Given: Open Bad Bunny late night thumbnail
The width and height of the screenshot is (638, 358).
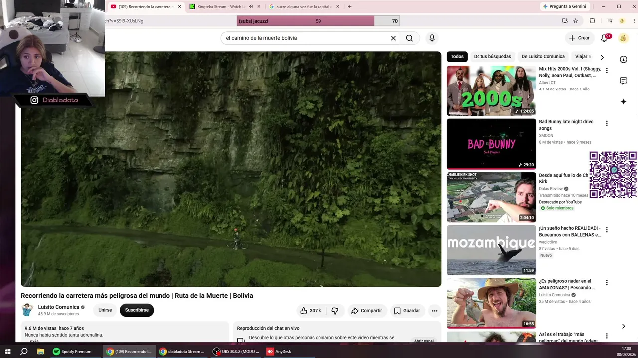Looking at the screenshot, I should (x=491, y=144).
